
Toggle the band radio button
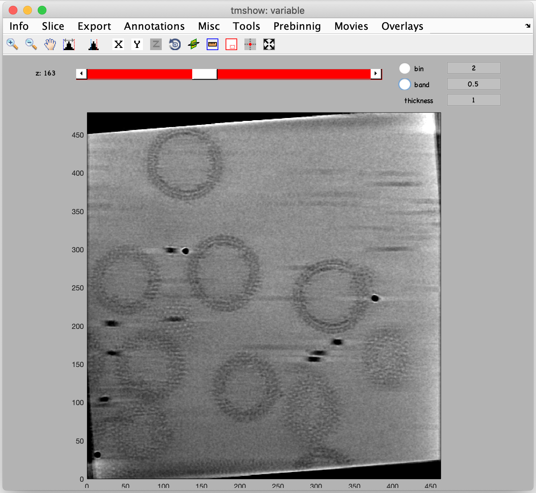404,84
